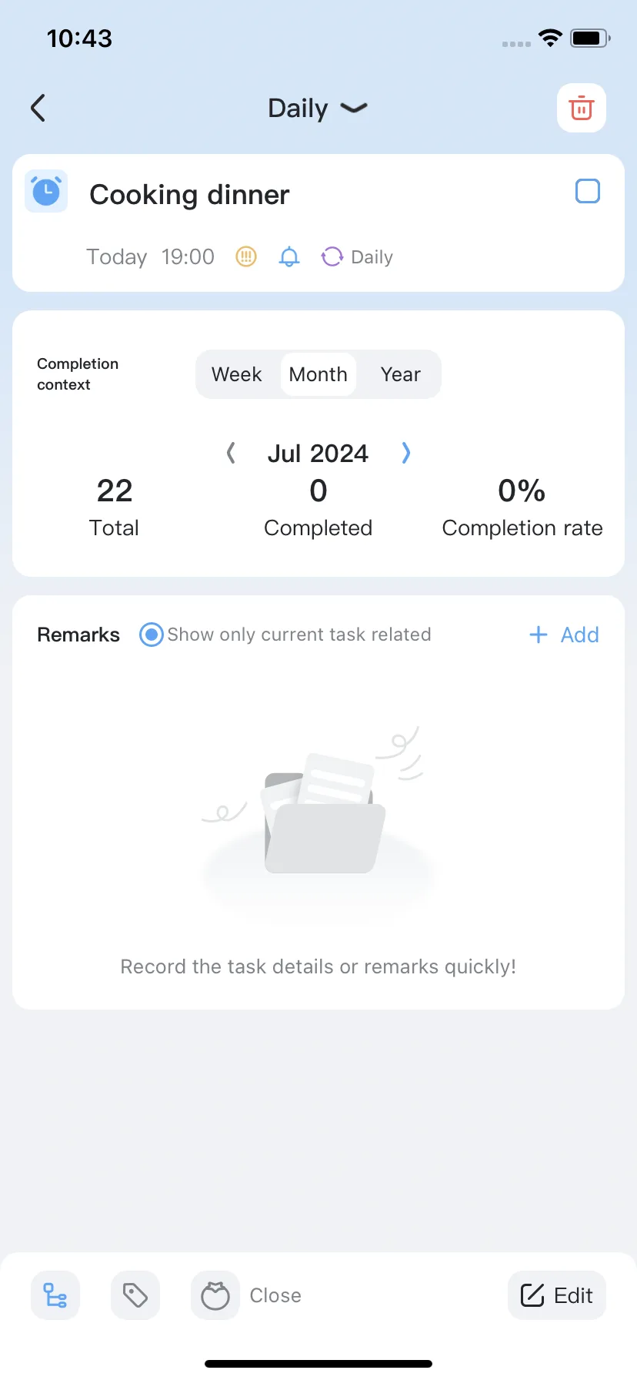Screen dimensions: 637x1380
Task: Tap the Edit button
Action: (x=557, y=1295)
